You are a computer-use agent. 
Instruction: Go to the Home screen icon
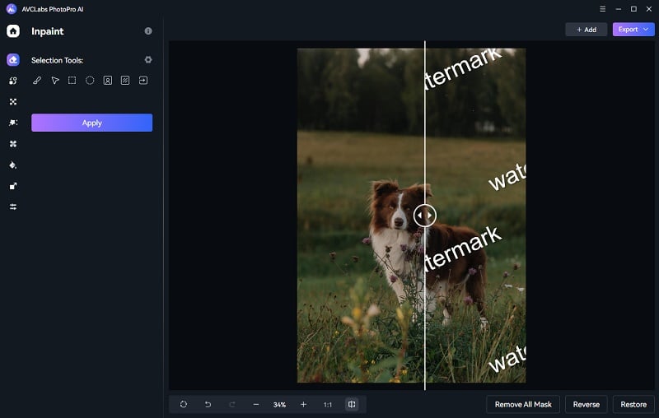point(13,31)
